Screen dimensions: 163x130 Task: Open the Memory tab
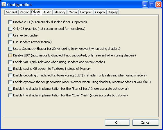60,12
